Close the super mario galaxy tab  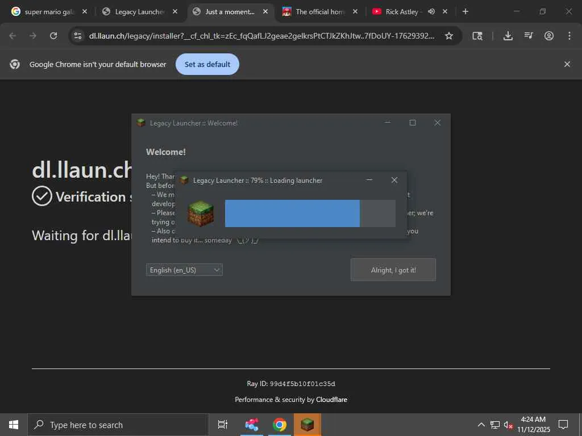[85, 11]
